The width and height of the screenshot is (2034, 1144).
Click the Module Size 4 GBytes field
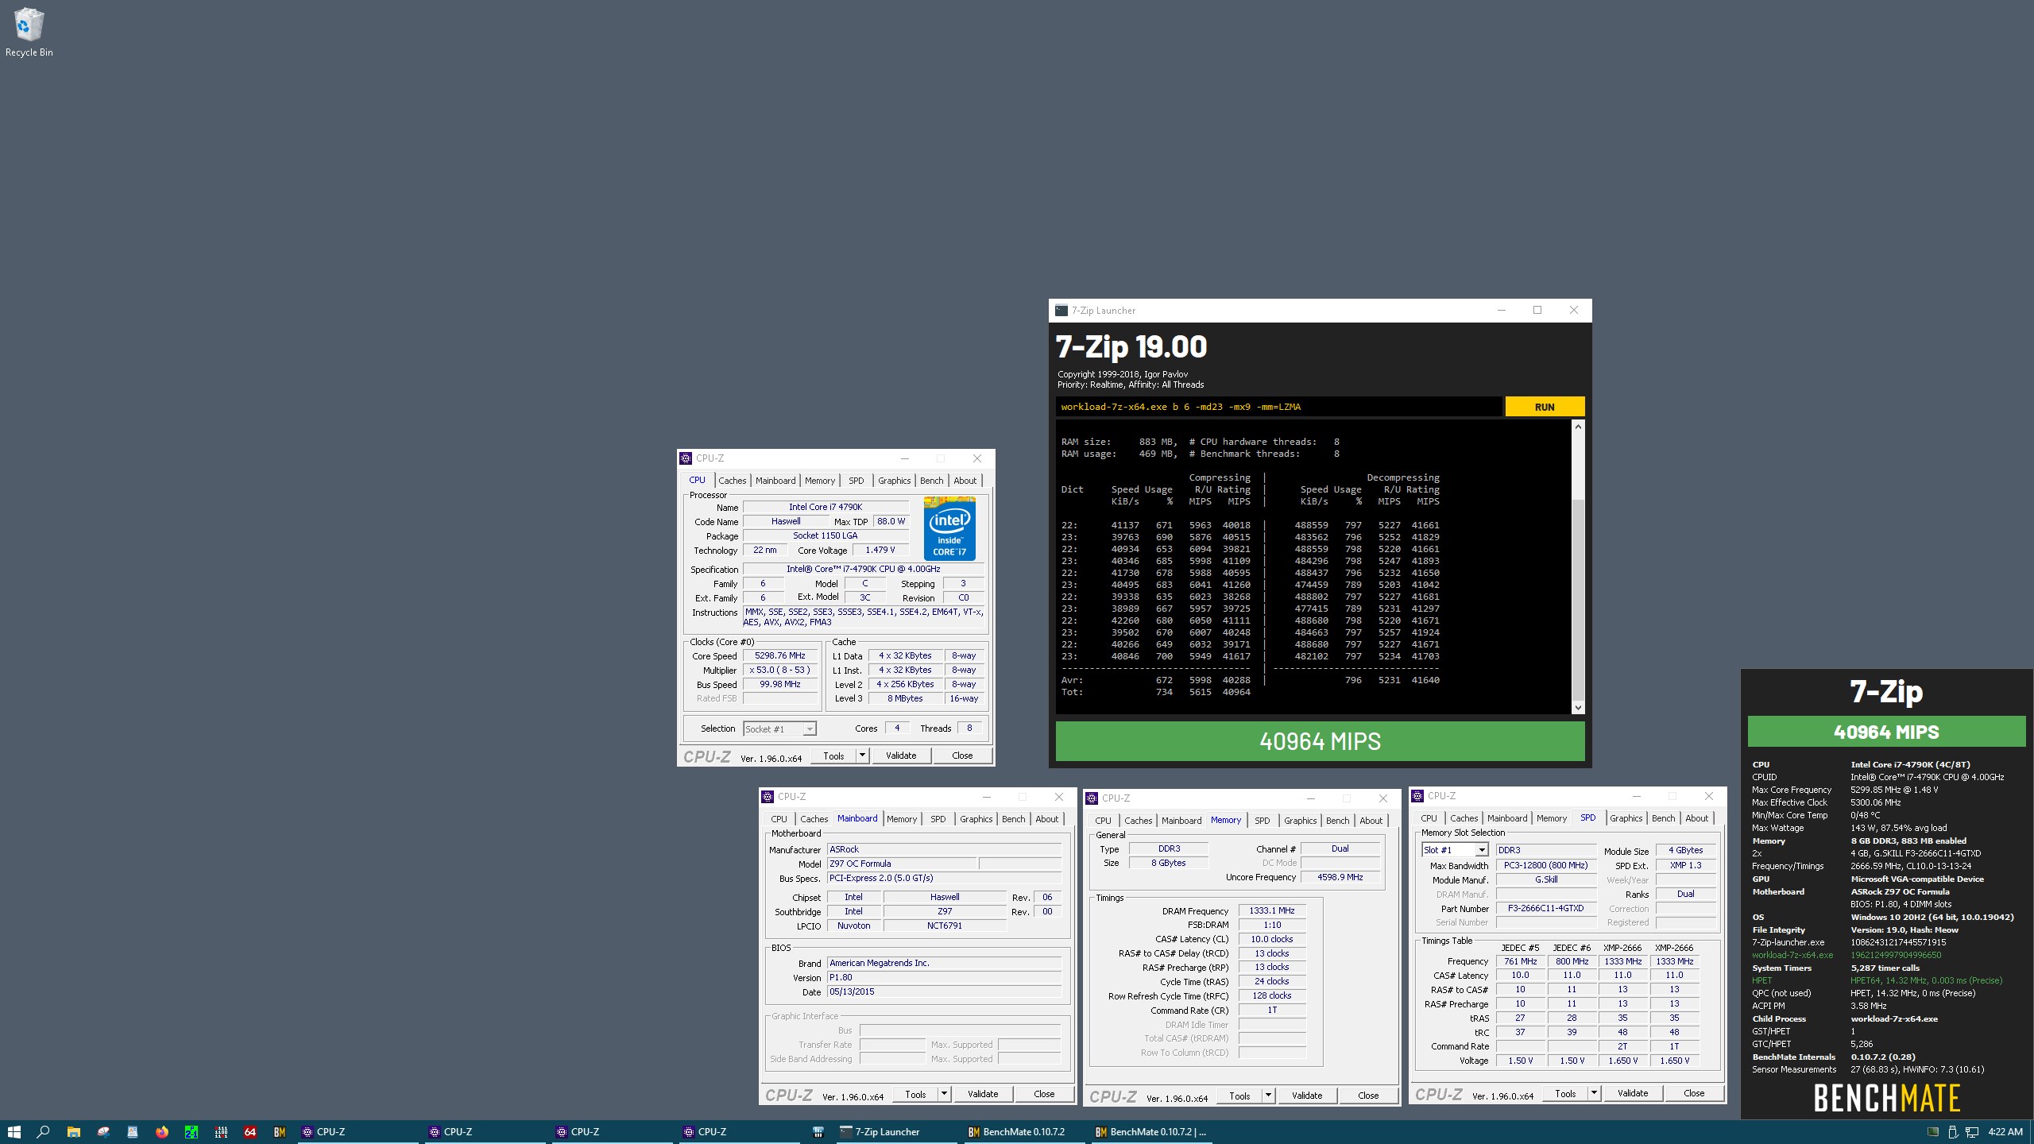coord(1685,850)
